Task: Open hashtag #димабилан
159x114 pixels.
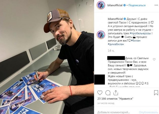Action: coord(116,44)
